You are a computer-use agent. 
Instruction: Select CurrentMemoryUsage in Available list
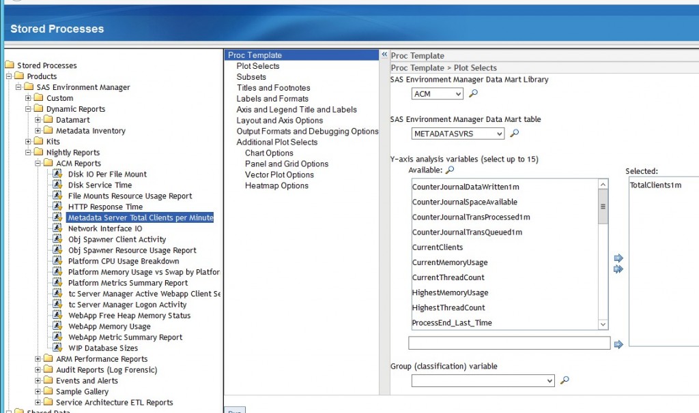pos(449,262)
